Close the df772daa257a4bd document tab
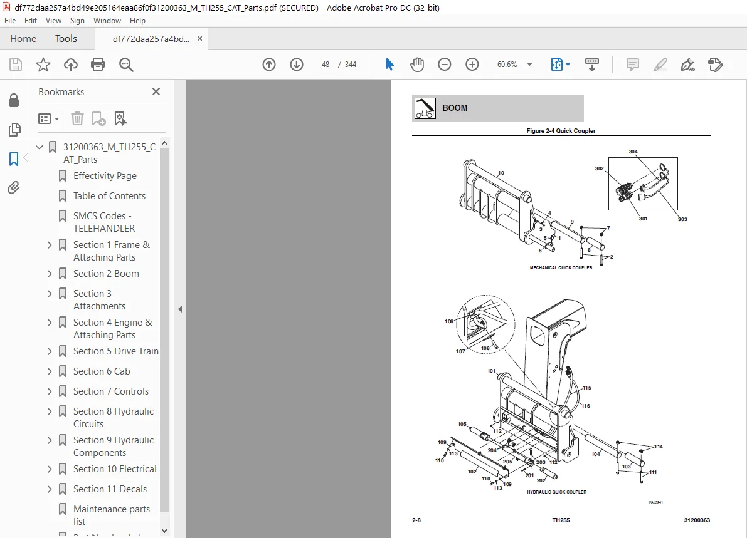Screen dimensions: 747x538 pos(199,39)
